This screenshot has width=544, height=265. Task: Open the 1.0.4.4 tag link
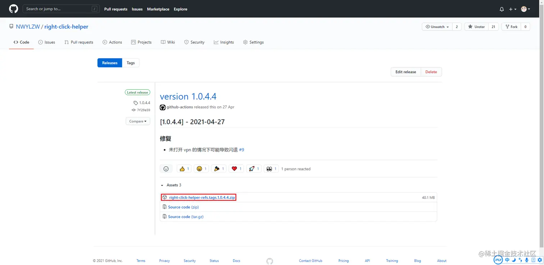coord(142,103)
